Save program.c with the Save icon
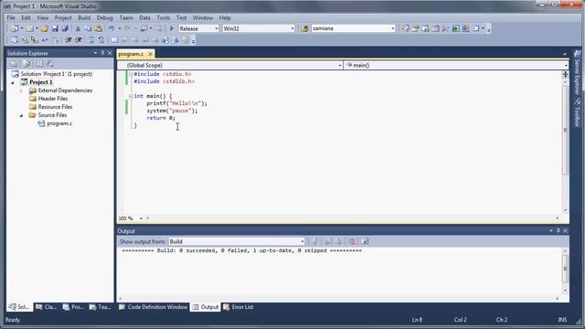The height and width of the screenshot is (329, 585). click(55, 28)
